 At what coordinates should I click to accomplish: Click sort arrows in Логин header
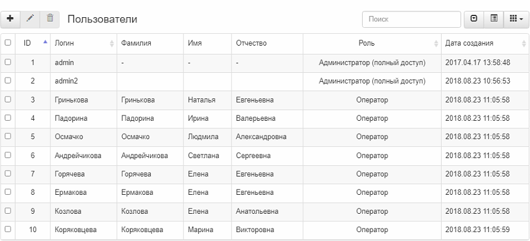pyautogui.click(x=112, y=43)
